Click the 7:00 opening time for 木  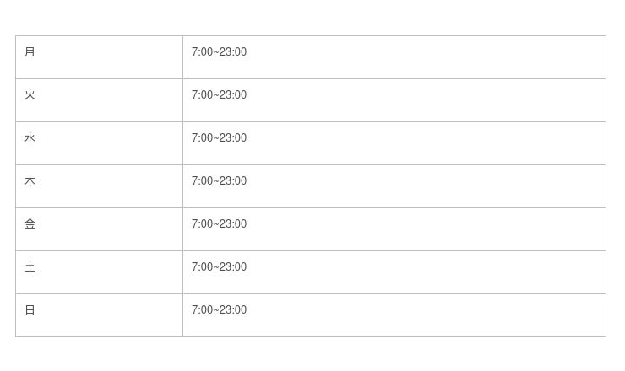click(x=202, y=181)
